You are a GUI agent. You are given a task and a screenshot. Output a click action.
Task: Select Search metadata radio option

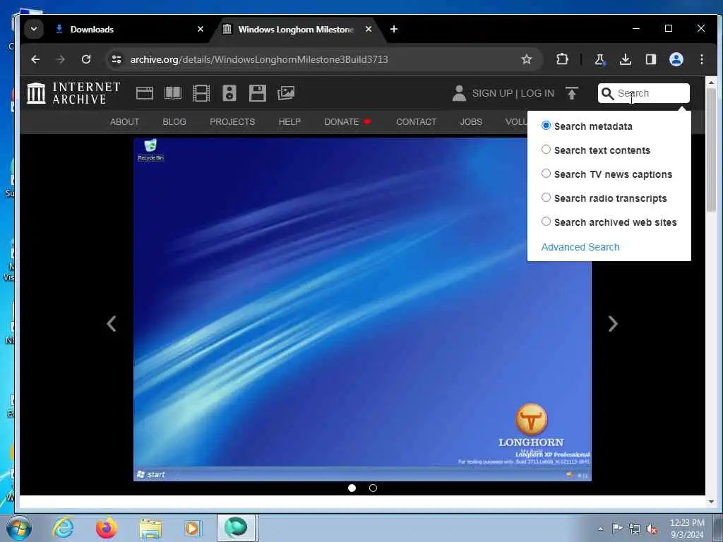click(x=546, y=126)
